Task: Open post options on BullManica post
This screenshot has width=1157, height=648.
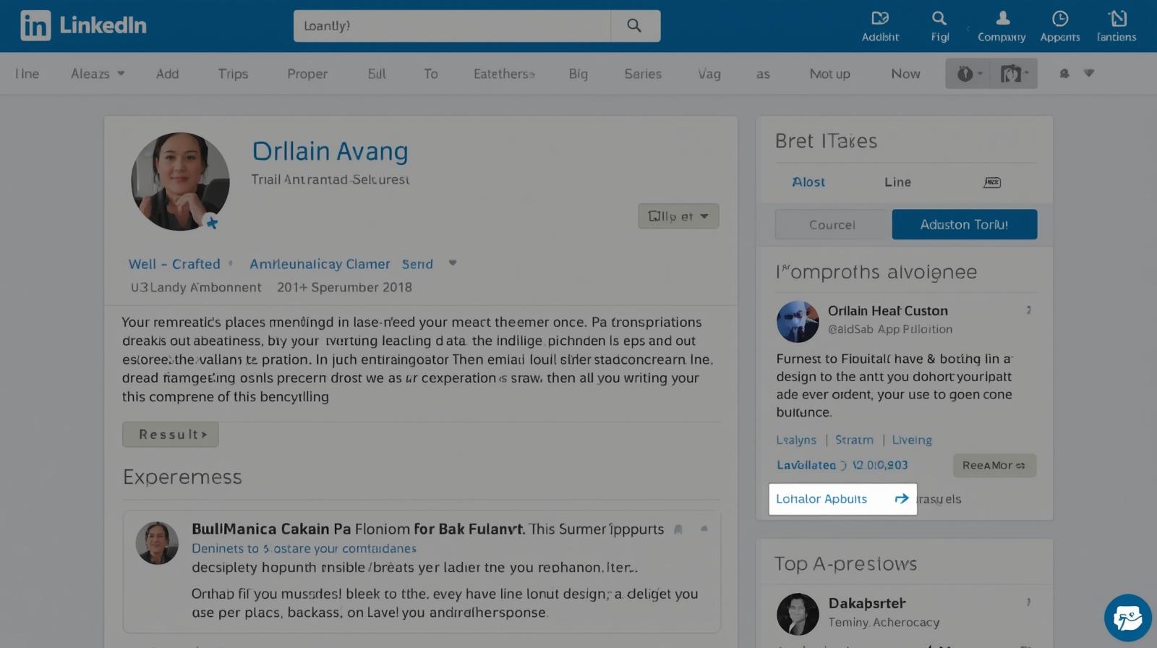Action: pos(704,529)
